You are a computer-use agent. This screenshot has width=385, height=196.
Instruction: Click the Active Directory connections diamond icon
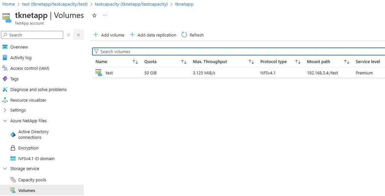[x=13, y=134]
